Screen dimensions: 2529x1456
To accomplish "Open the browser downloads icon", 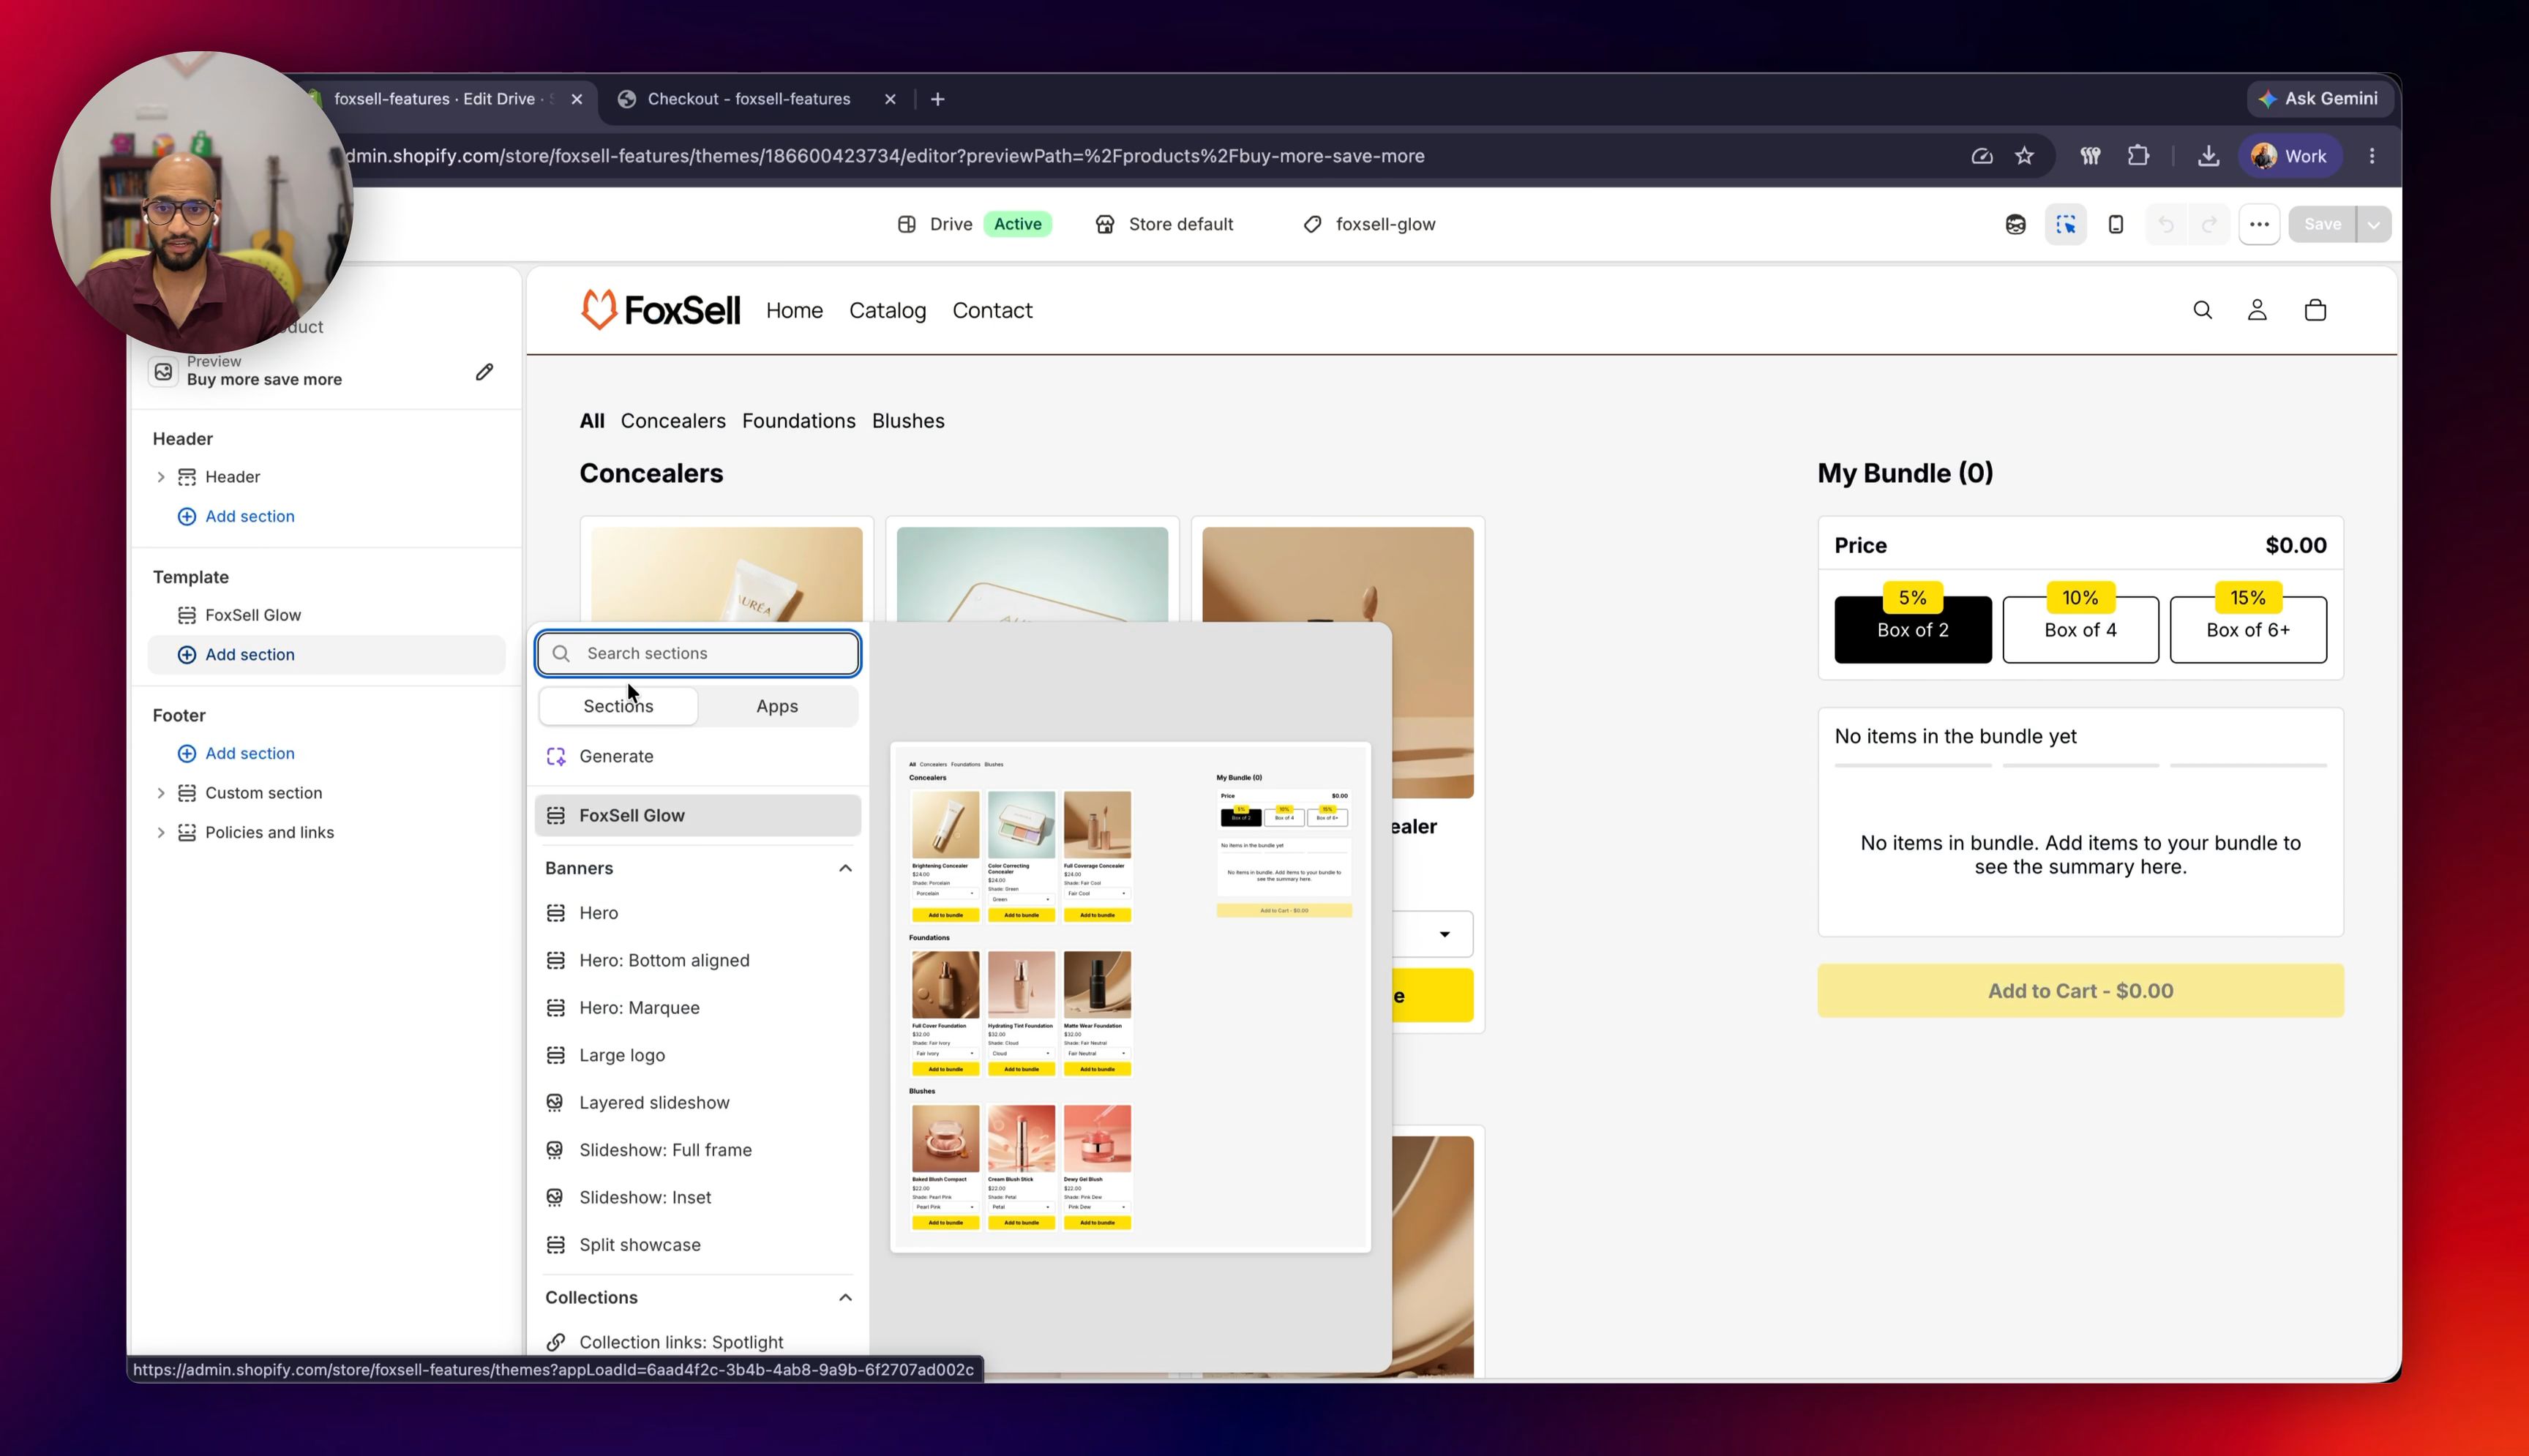I will click(2208, 156).
